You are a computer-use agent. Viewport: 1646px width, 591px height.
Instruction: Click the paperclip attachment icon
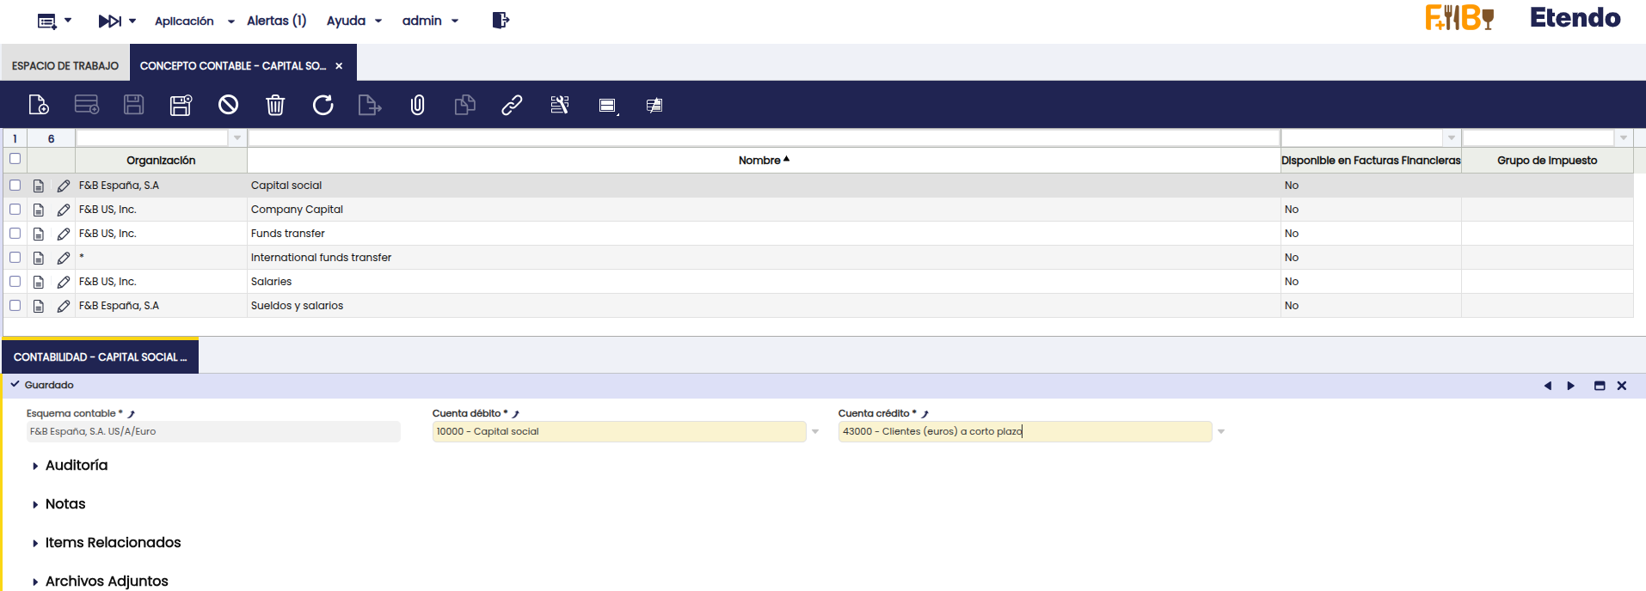[417, 105]
